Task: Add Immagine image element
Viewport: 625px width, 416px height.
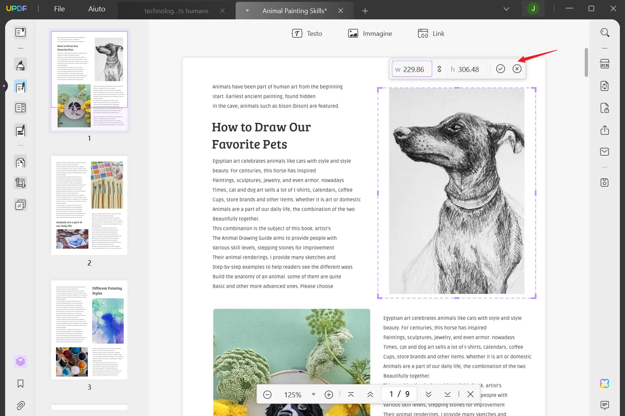Action: point(370,34)
